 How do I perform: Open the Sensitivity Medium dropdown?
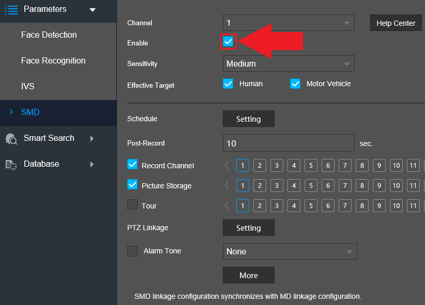click(x=289, y=63)
